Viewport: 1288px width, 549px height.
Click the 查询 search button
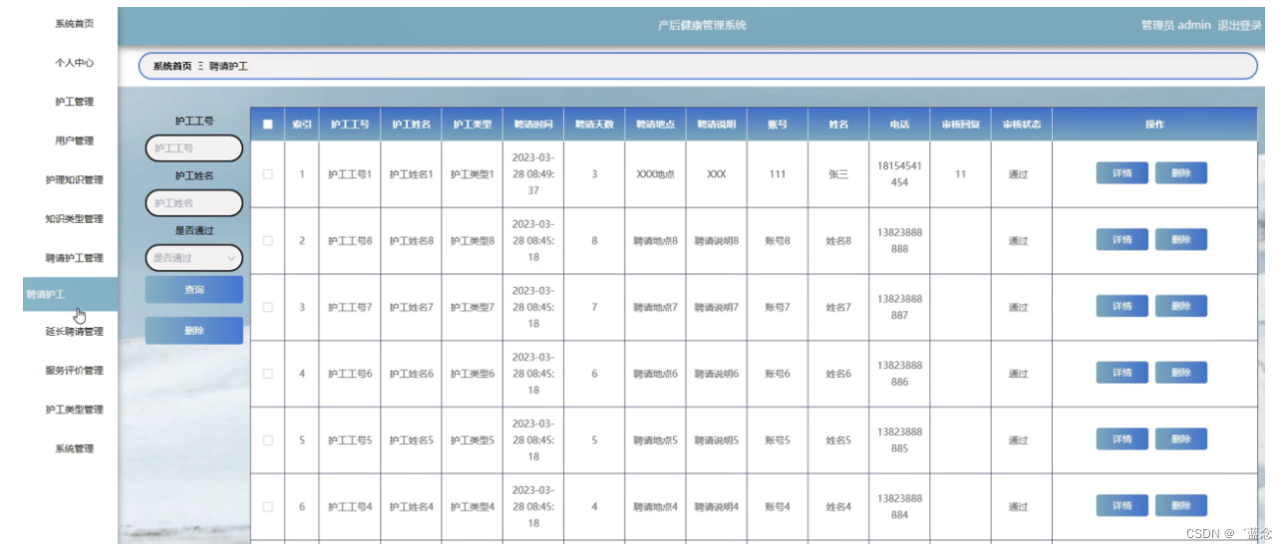(x=194, y=290)
